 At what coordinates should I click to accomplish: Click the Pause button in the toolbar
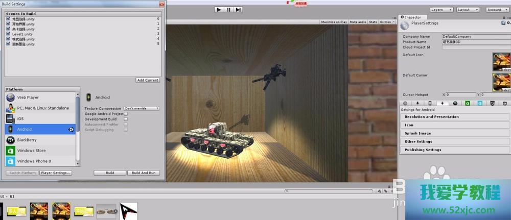point(228,9)
